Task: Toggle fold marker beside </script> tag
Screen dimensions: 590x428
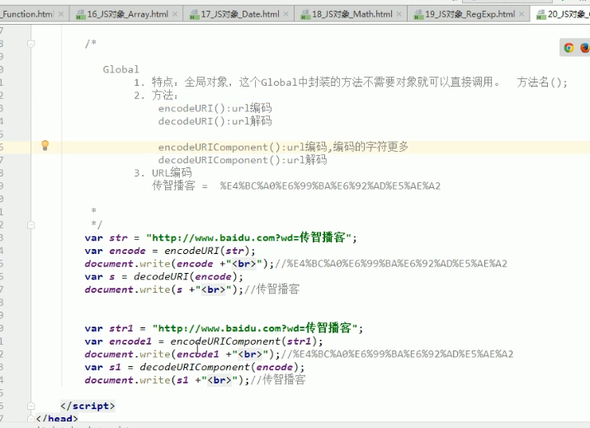Action: 31,407
